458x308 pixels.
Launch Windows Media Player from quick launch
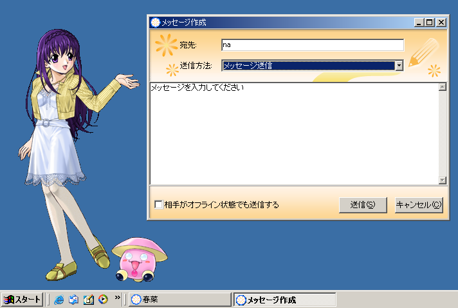pos(103,300)
